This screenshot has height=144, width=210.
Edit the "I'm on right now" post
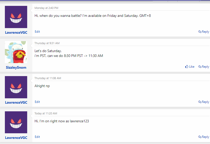(x=37, y=137)
